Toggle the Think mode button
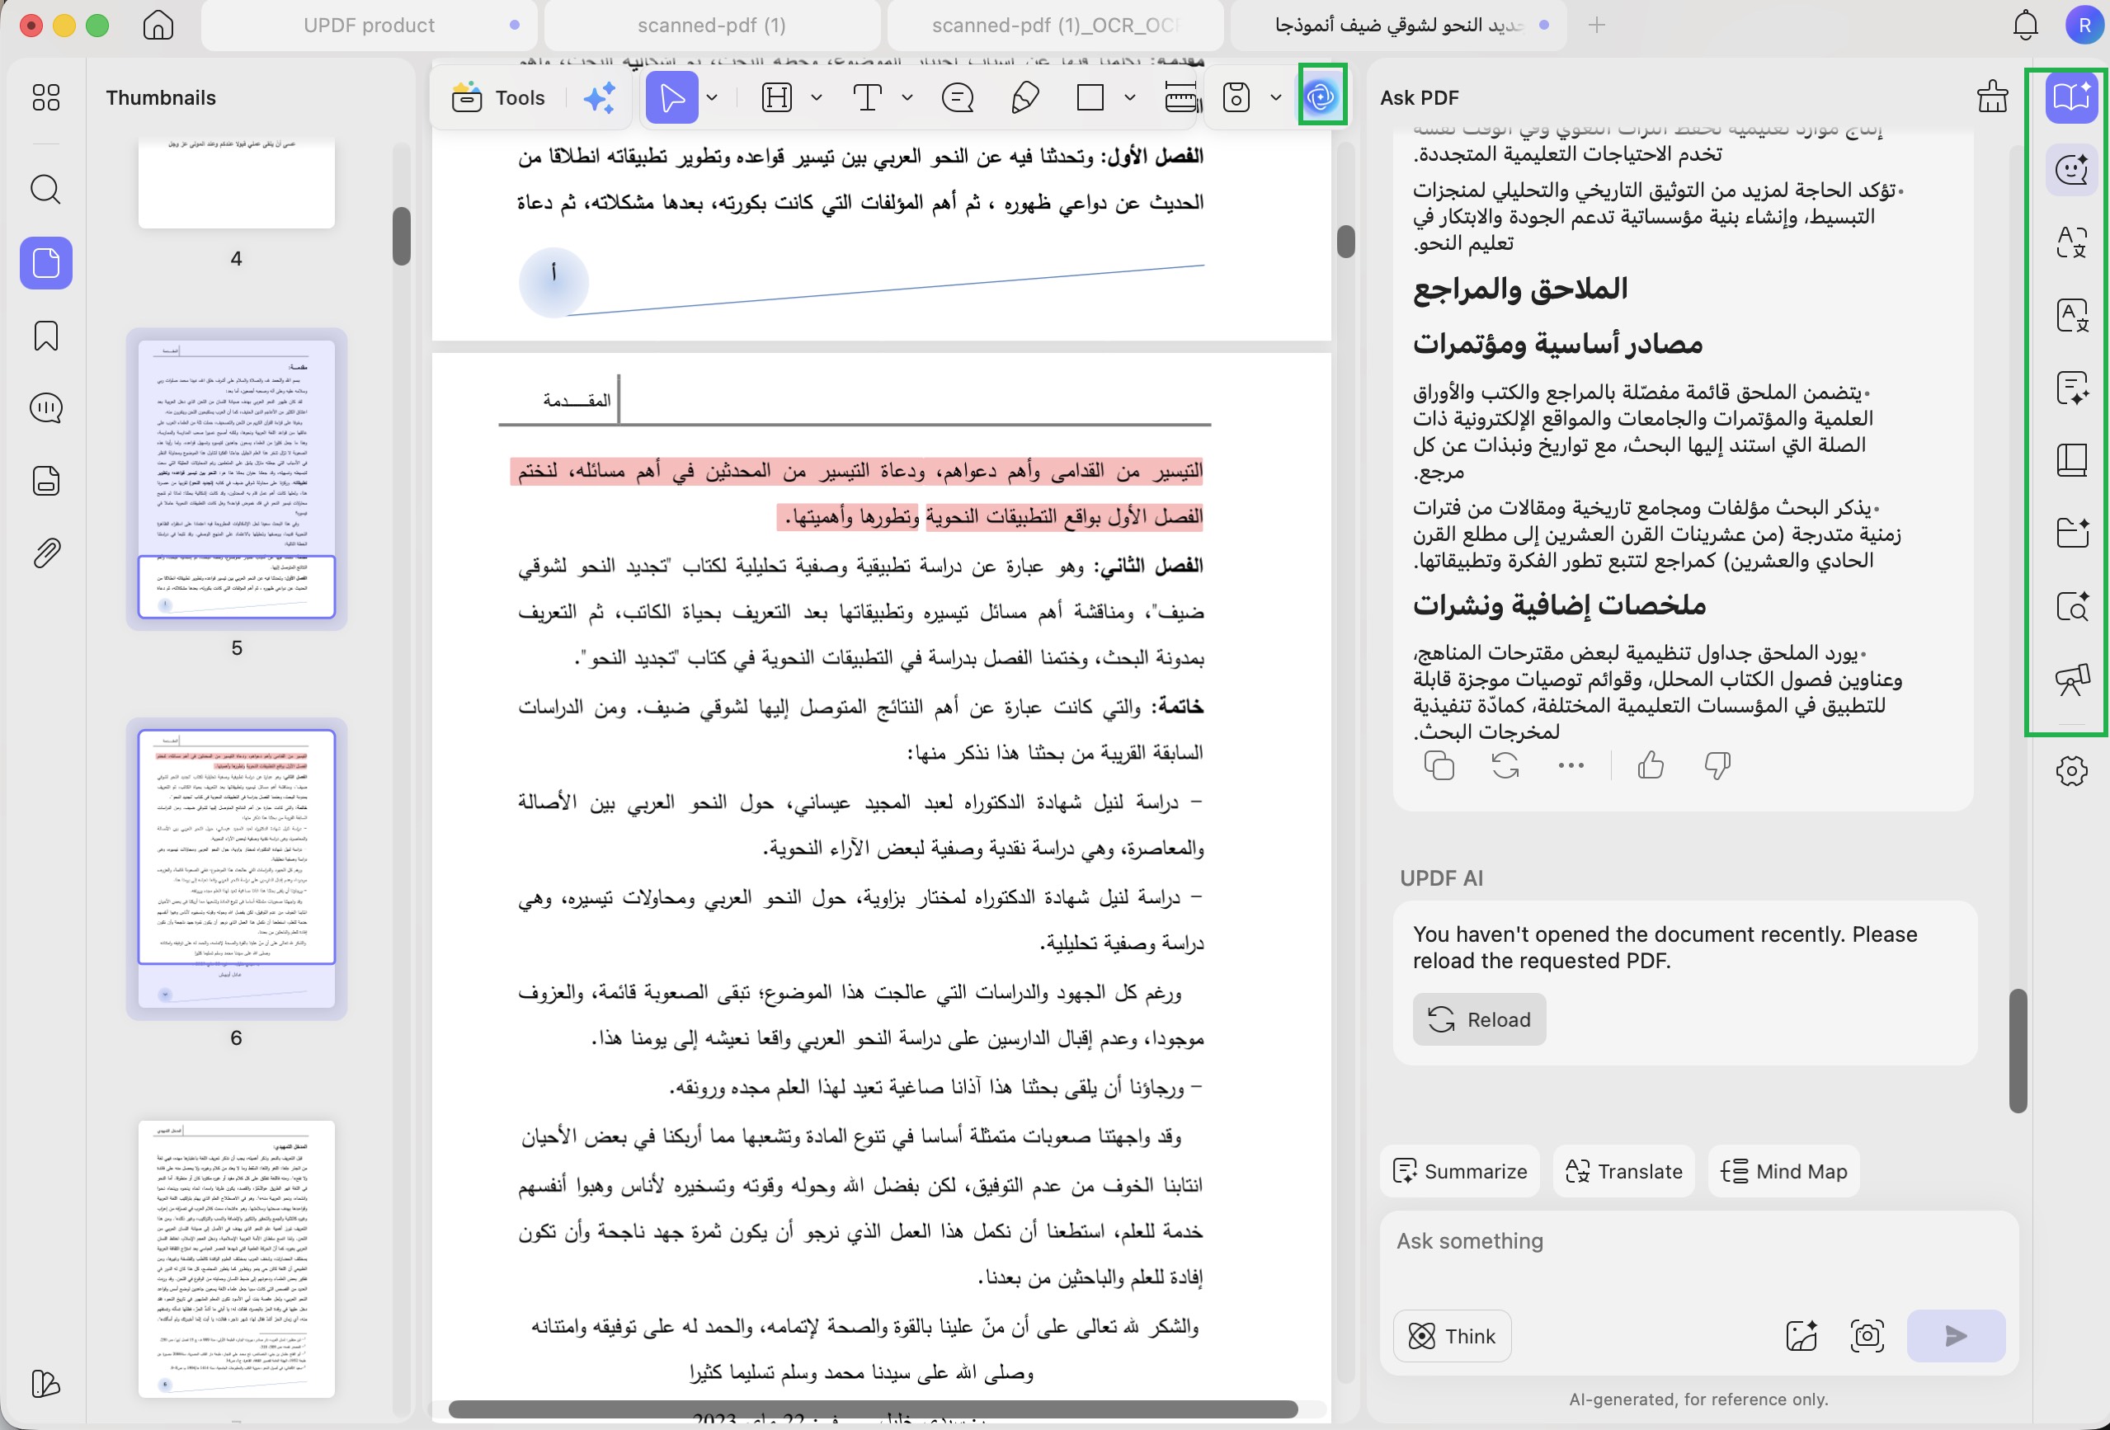Screen dimensions: 2110x1430 pyautogui.click(x=1452, y=1336)
